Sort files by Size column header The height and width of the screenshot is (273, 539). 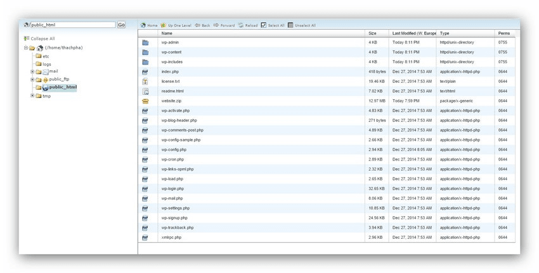[372, 33]
